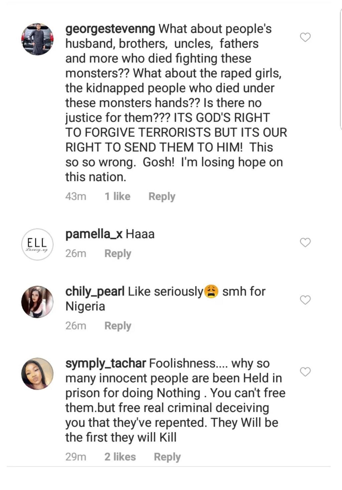Tap symply_tachar's profile picture
Screen dimensions: 342x490
tap(37, 374)
